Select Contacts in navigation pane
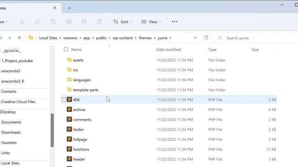 point(9,91)
